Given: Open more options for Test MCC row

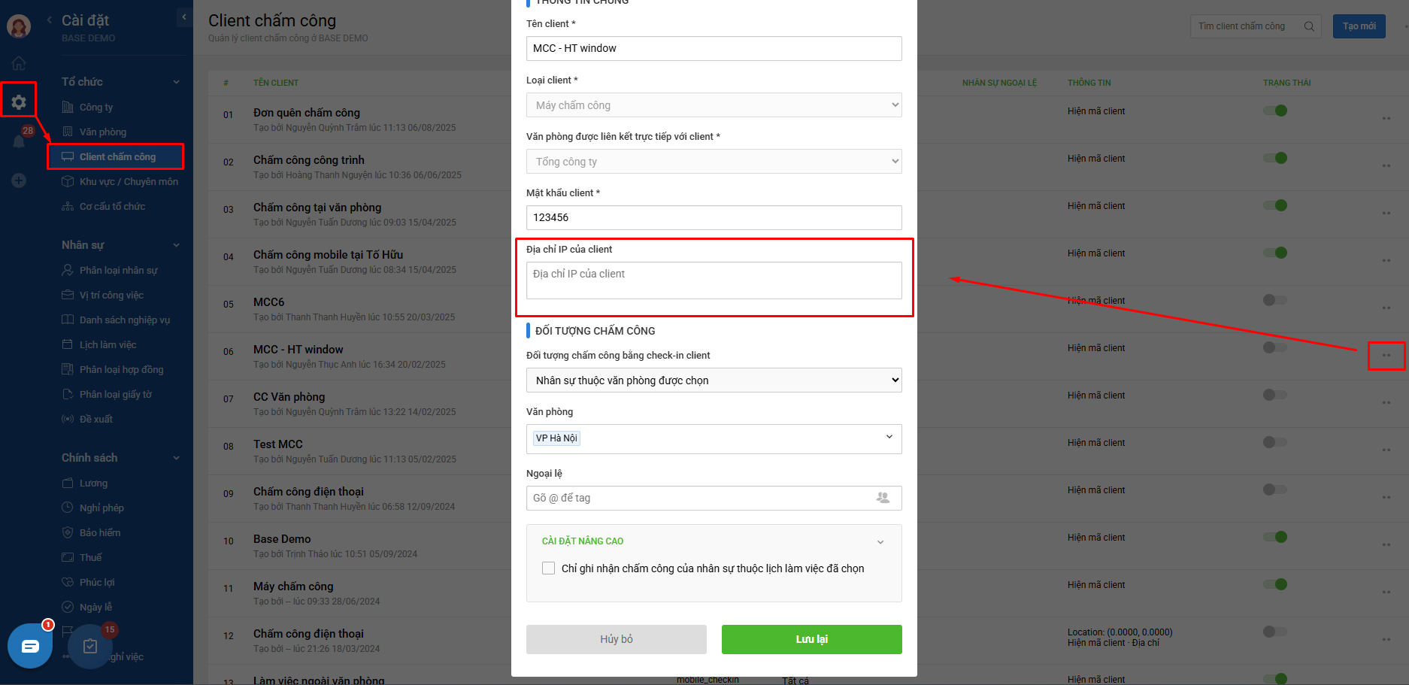Looking at the screenshot, I should click(x=1386, y=450).
